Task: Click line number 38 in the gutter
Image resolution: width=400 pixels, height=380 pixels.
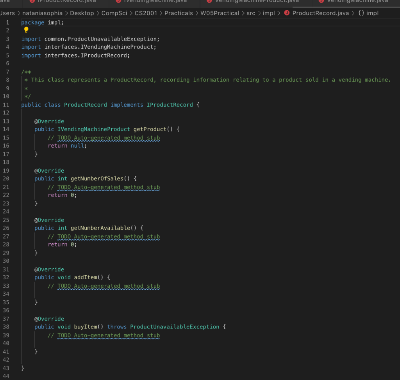Action: click(x=6, y=327)
